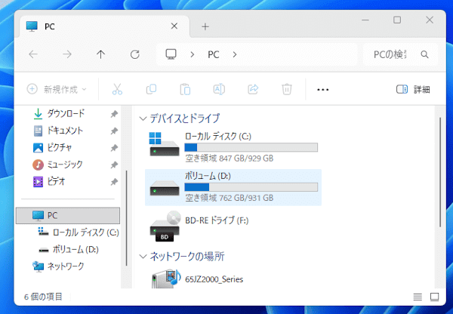Toggle the 詳細 details pane
The image size is (453, 314).
click(413, 89)
